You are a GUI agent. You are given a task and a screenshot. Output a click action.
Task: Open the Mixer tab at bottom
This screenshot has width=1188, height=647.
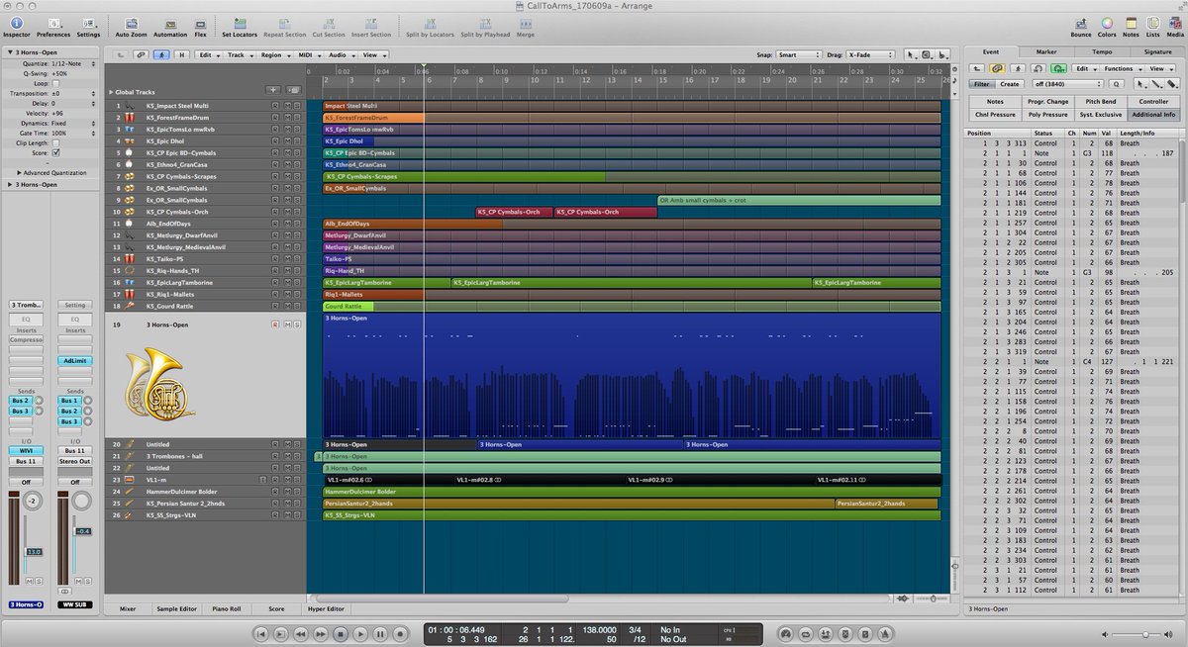point(128,608)
